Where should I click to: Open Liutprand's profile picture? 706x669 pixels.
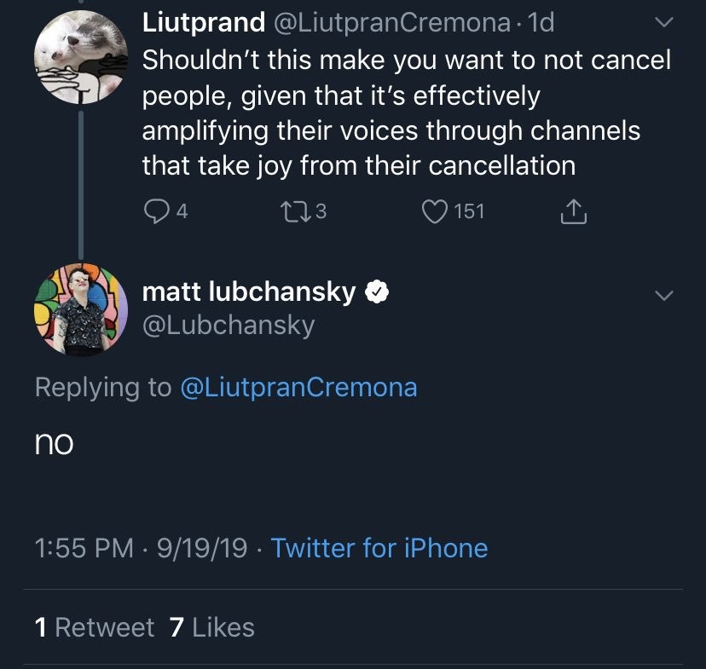coord(80,59)
